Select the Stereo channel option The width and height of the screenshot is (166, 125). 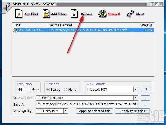[53, 90]
